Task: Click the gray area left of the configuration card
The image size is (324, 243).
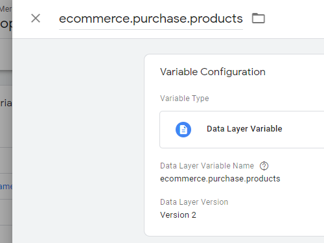Action: [x=78, y=141]
